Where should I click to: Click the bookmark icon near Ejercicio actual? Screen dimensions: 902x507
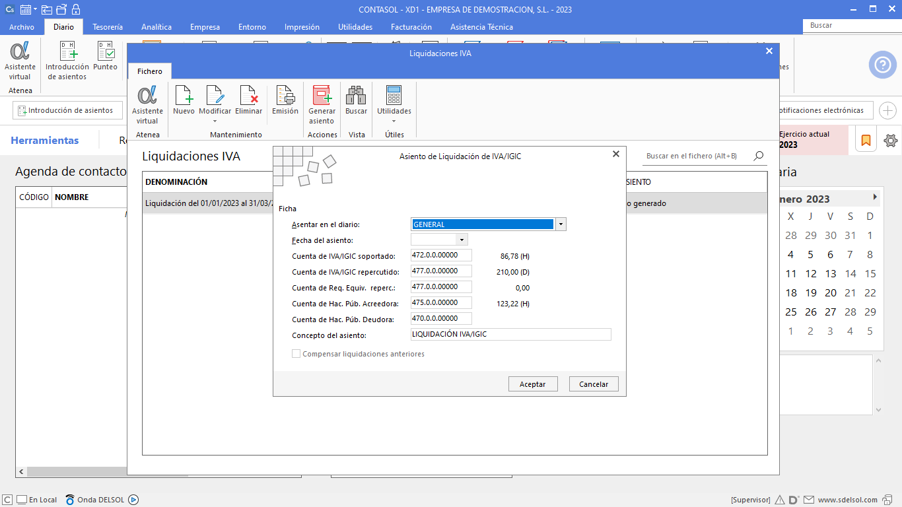pyautogui.click(x=866, y=141)
